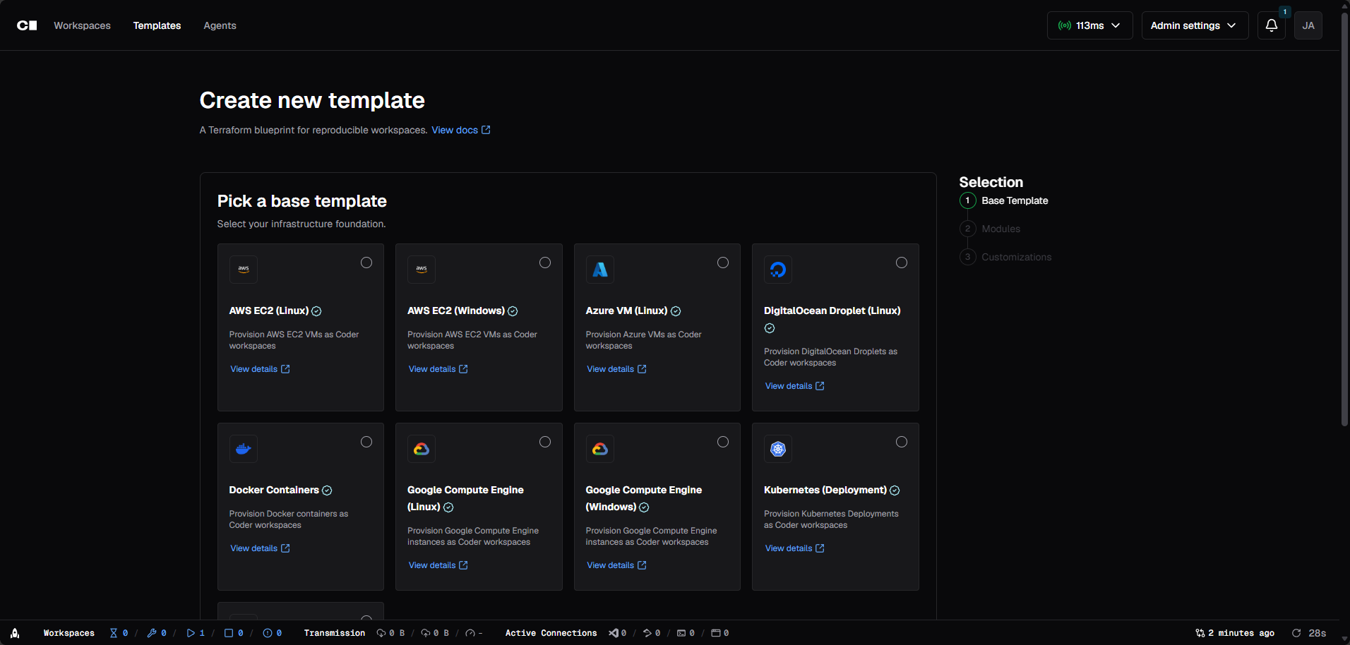Click the verified badge next to Kubernetes (Deployment)
Screen dimensions: 1350x645
coord(895,490)
